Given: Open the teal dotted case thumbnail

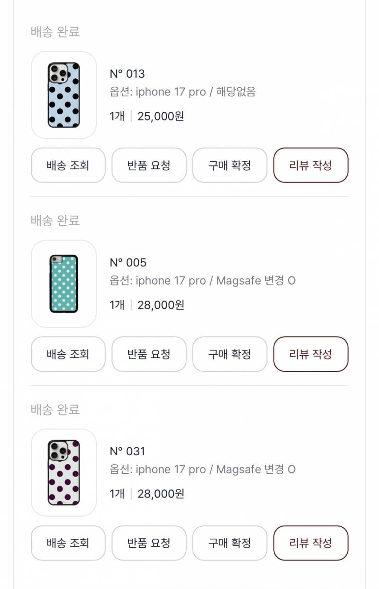Looking at the screenshot, I should click(x=63, y=284).
